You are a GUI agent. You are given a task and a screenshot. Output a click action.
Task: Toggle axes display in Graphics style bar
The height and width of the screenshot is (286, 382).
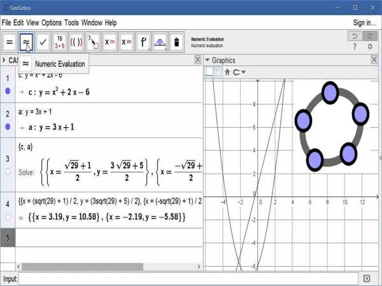209,72
